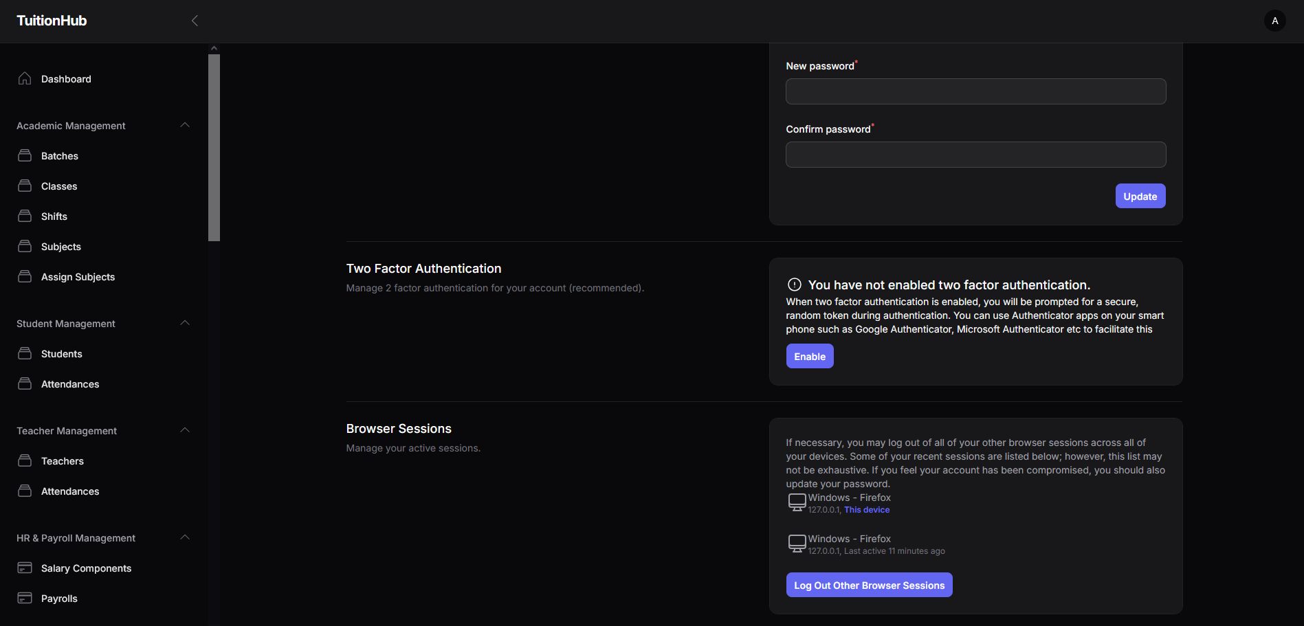Click Log Out Other Browser Sessions
Screen dimensions: 1304x626
[x=869, y=585]
